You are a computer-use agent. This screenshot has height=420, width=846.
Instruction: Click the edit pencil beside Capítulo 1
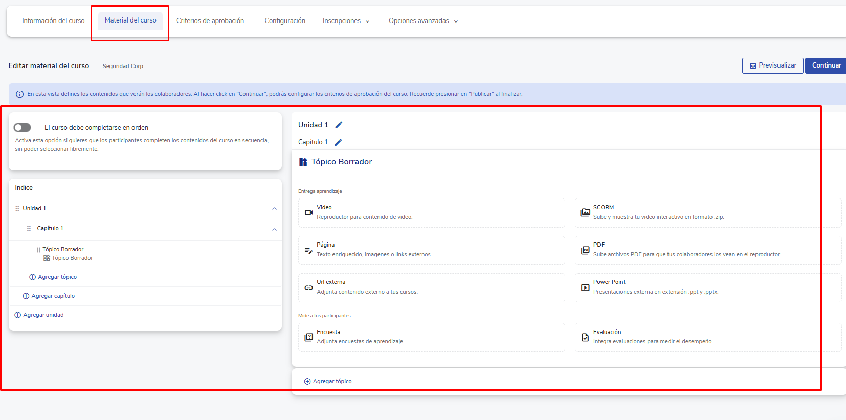[x=338, y=142]
